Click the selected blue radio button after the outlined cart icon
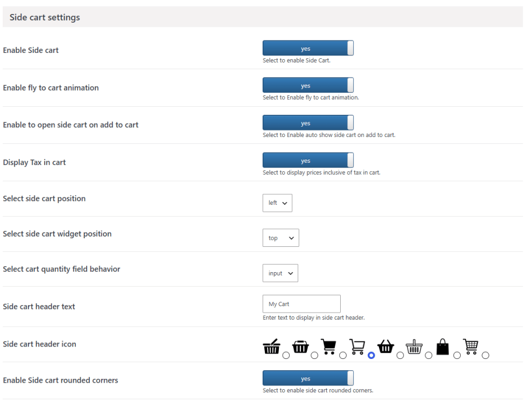 pos(371,355)
